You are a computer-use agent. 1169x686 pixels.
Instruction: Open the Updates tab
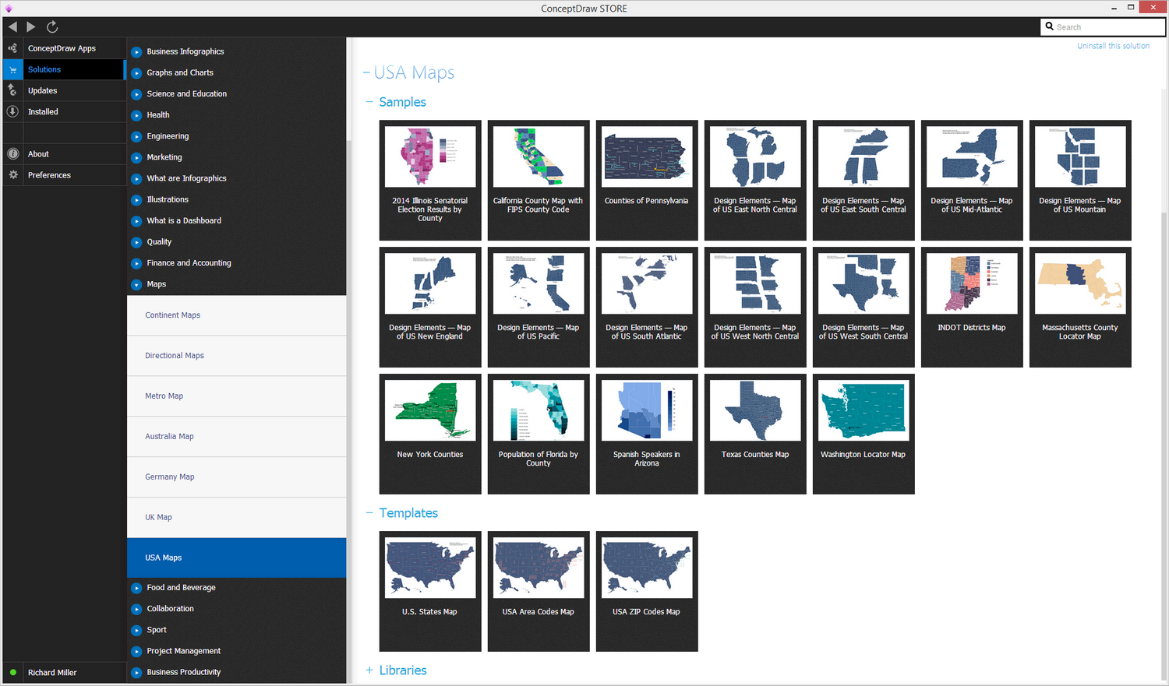[63, 90]
